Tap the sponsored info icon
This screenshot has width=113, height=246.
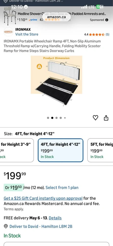pyautogui.click(x=107, y=20)
